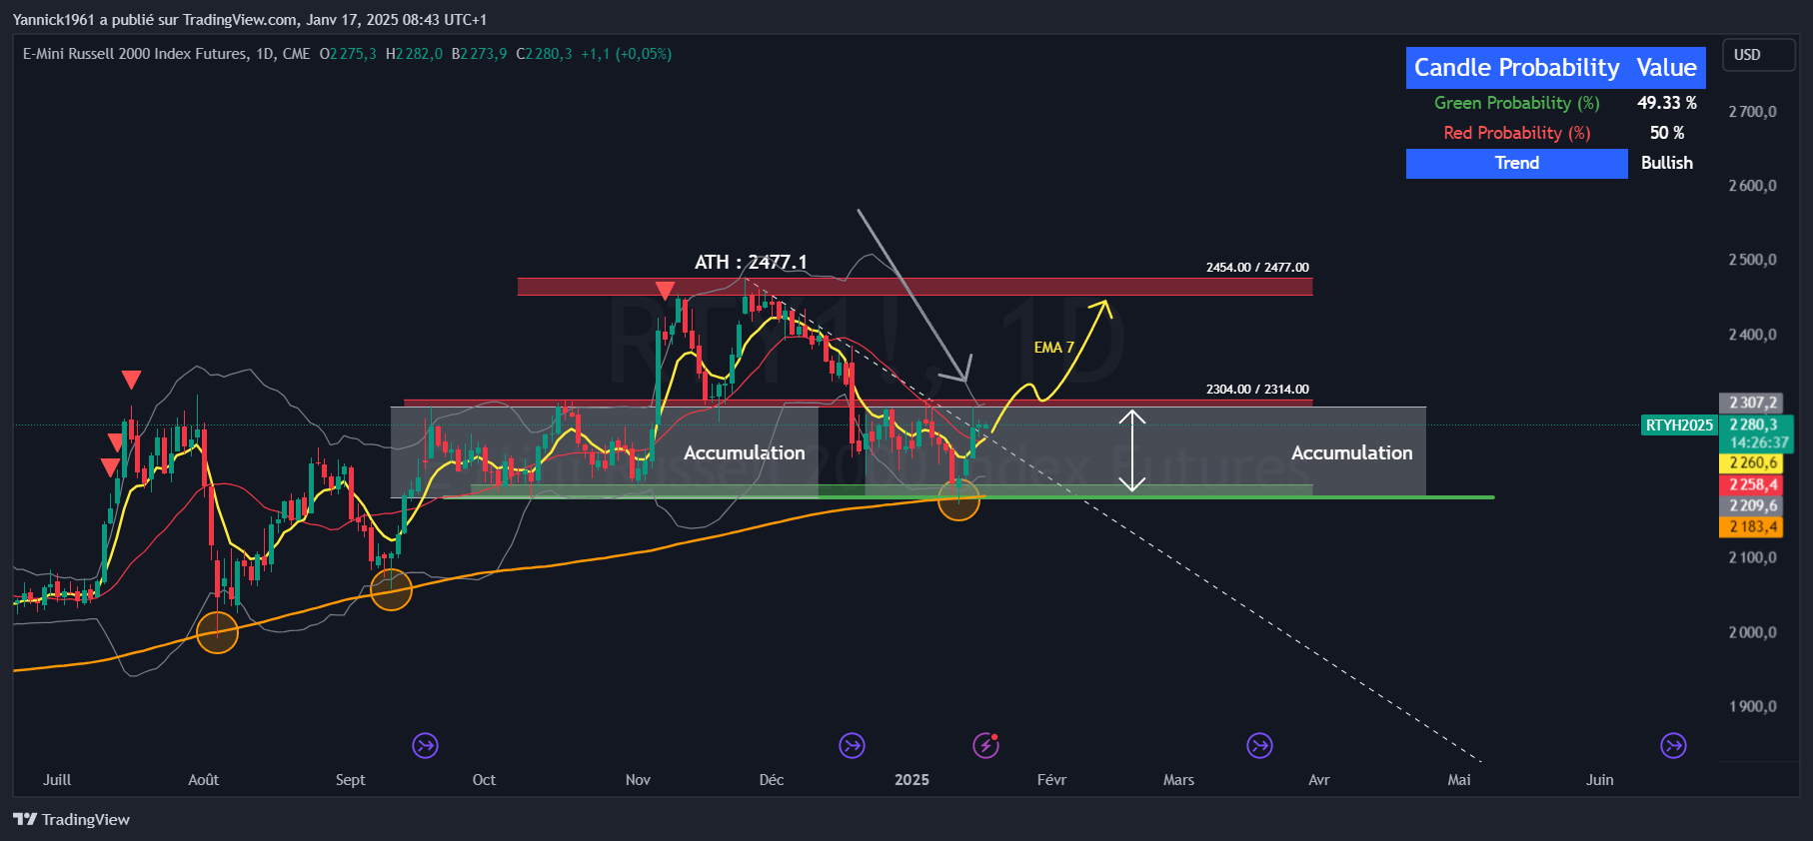
Task: Click the Candle Probability table header
Action: point(1516,68)
